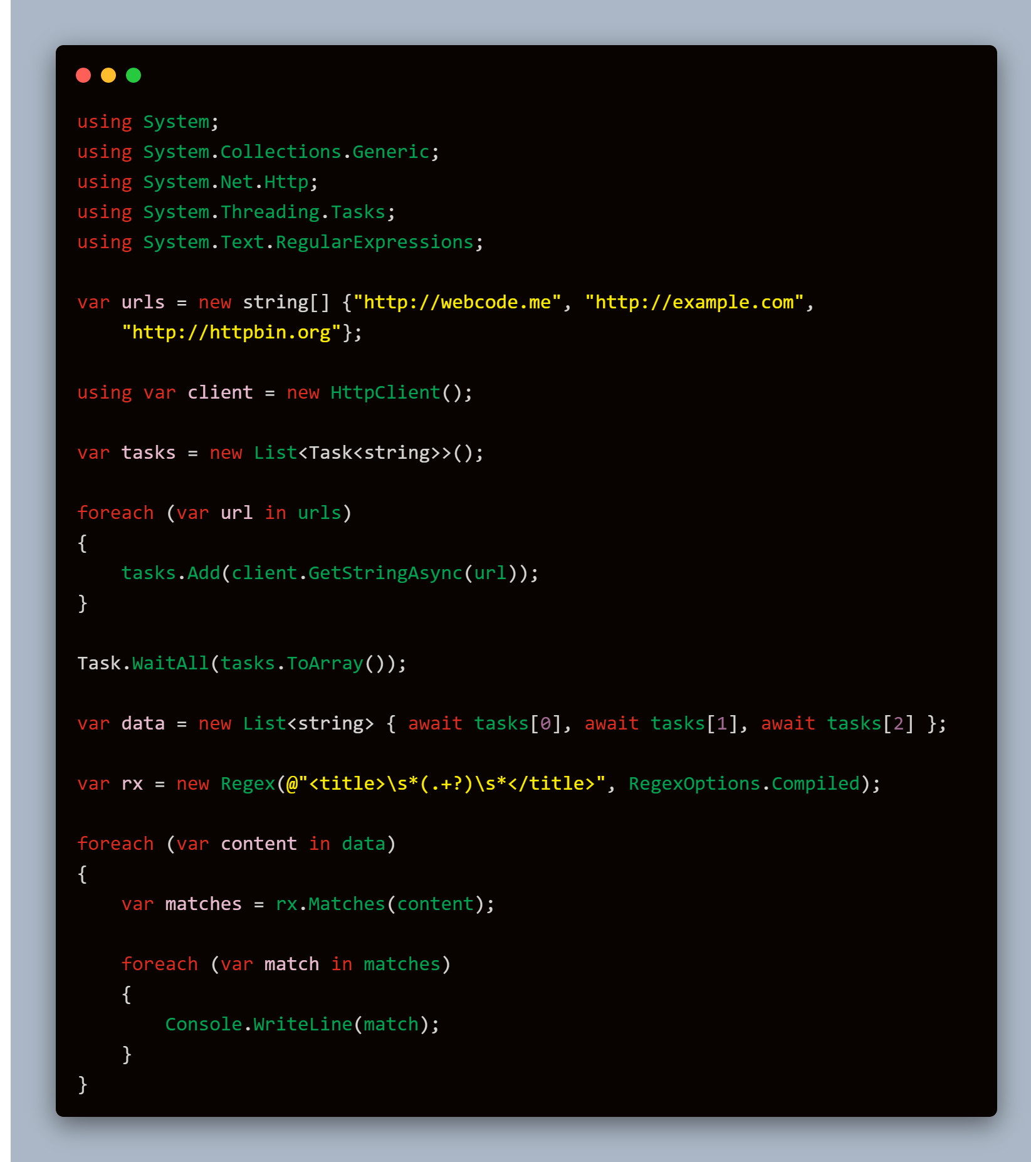Click 'System.Threading.Tasks' namespace text

(x=264, y=212)
